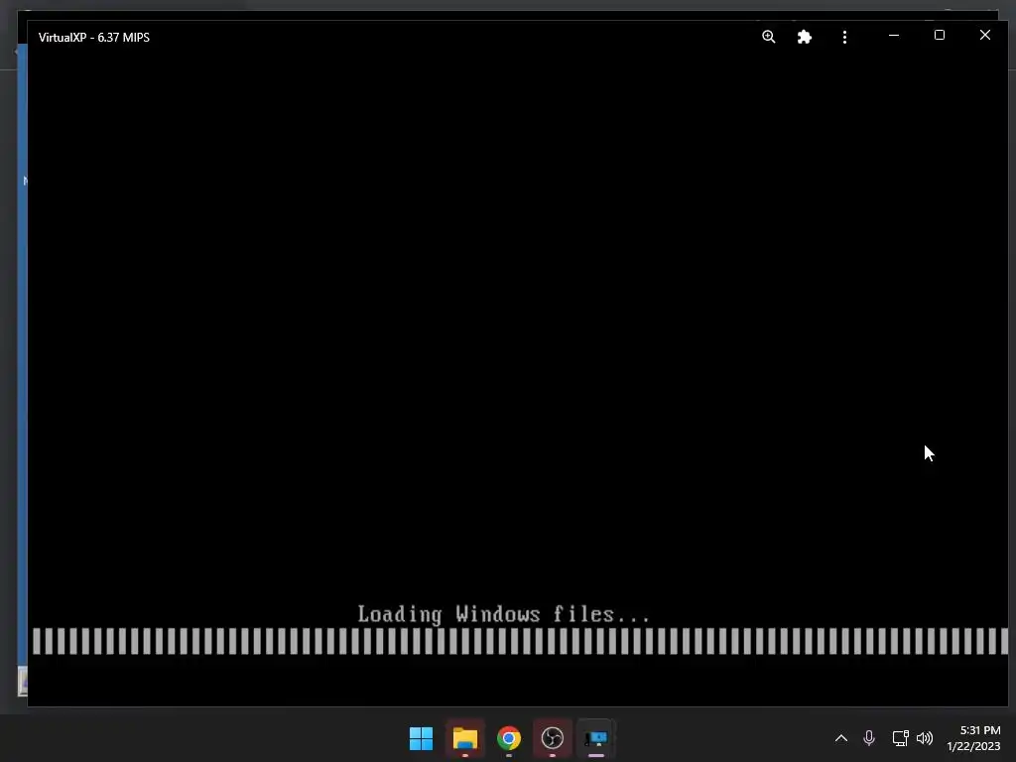This screenshot has width=1016, height=762.
Task: Open the volume speaker icon in tray
Action: (925, 738)
